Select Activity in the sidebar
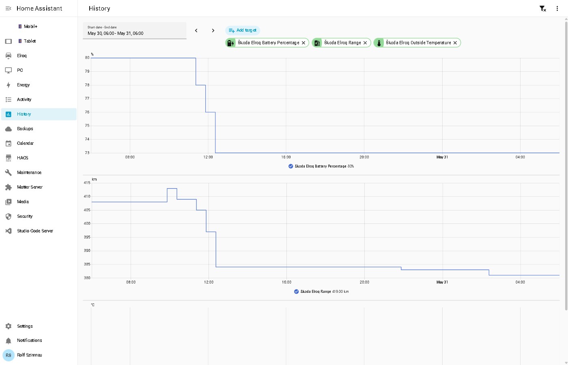The width and height of the screenshot is (568, 365). tap(39, 99)
